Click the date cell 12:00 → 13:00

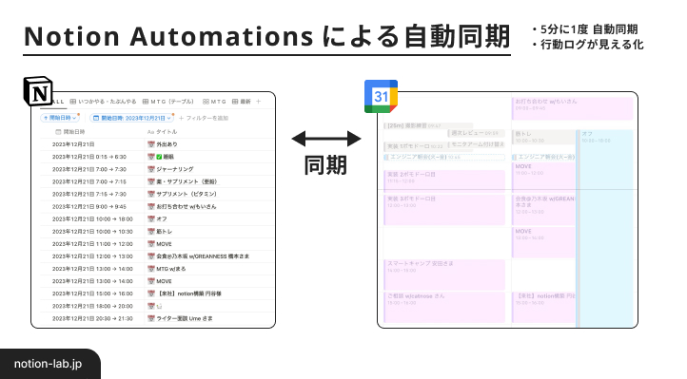(x=92, y=256)
